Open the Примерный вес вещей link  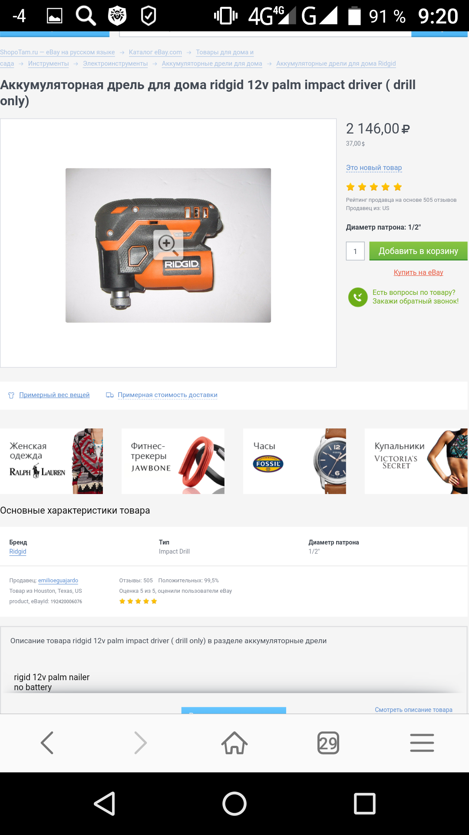pyautogui.click(x=54, y=395)
